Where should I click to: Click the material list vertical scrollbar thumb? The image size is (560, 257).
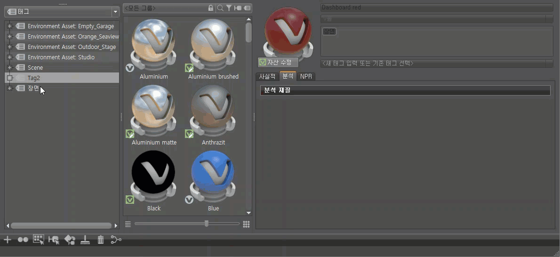248,32
